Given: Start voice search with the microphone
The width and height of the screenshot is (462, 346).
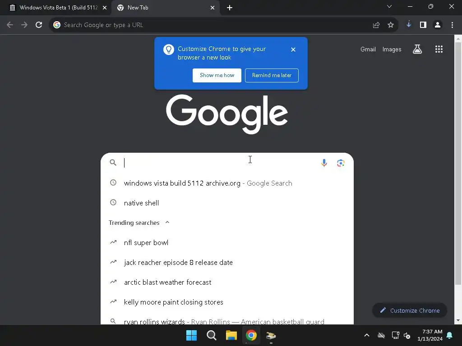Looking at the screenshot, I should coord(324,163).
